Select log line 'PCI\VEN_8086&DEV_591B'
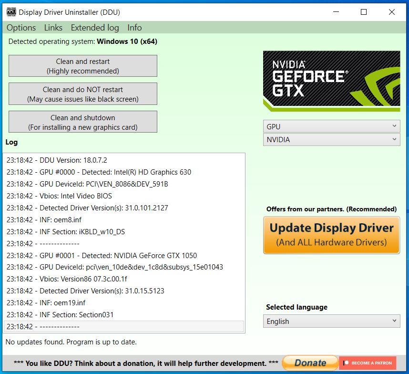Screen dimensions: 409x374 (124, 184)
